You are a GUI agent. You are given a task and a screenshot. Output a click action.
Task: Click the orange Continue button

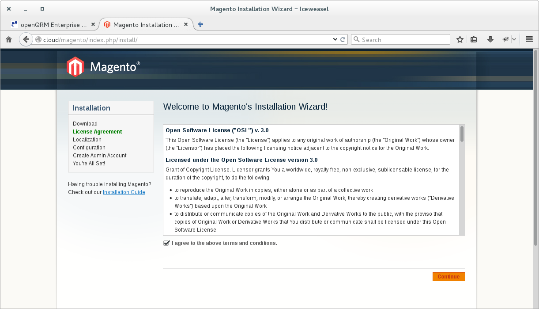click(449, 277)
